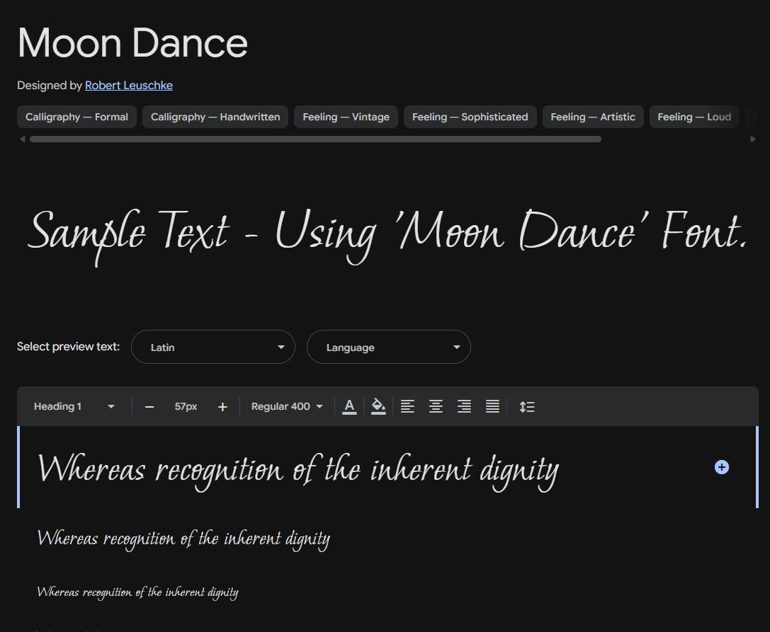Justify the text

[492, 407]
